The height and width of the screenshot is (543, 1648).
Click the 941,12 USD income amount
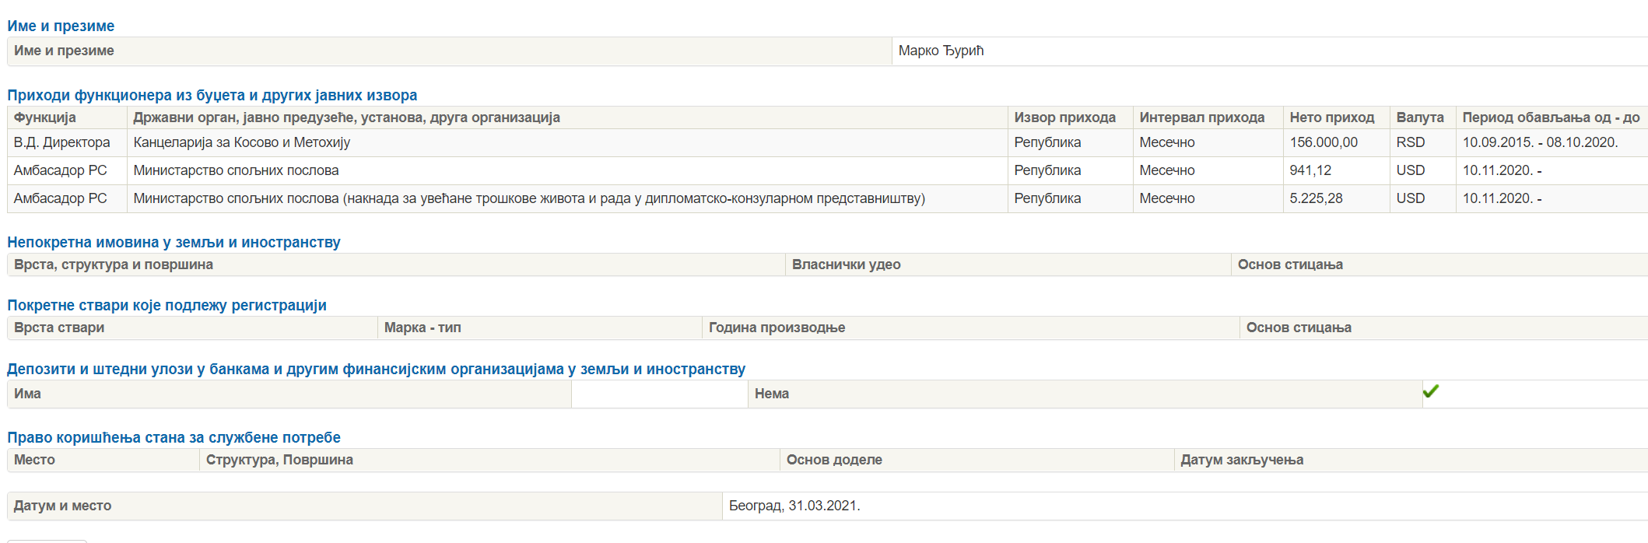(x=1310, y=170)
